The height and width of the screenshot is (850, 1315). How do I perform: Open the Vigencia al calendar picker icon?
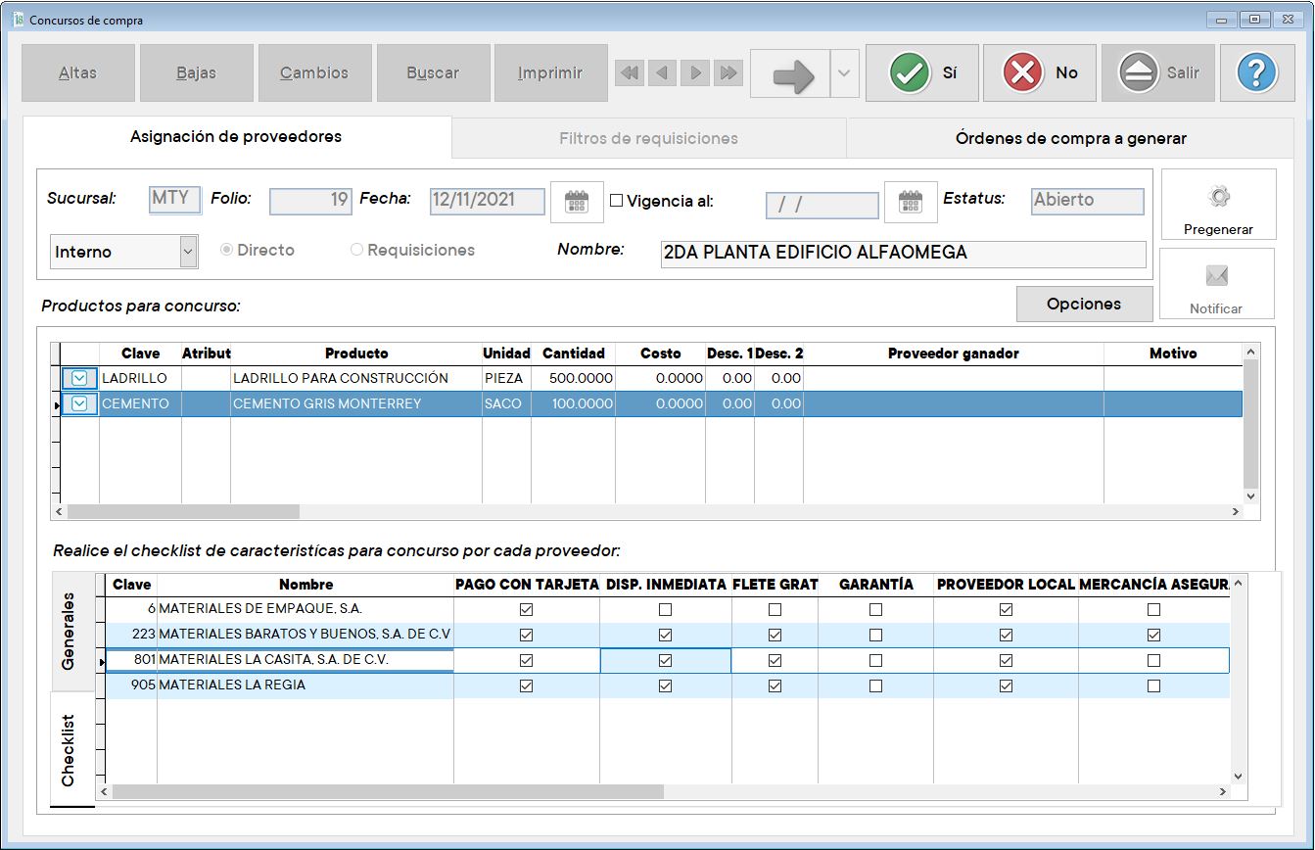point(911,202)
